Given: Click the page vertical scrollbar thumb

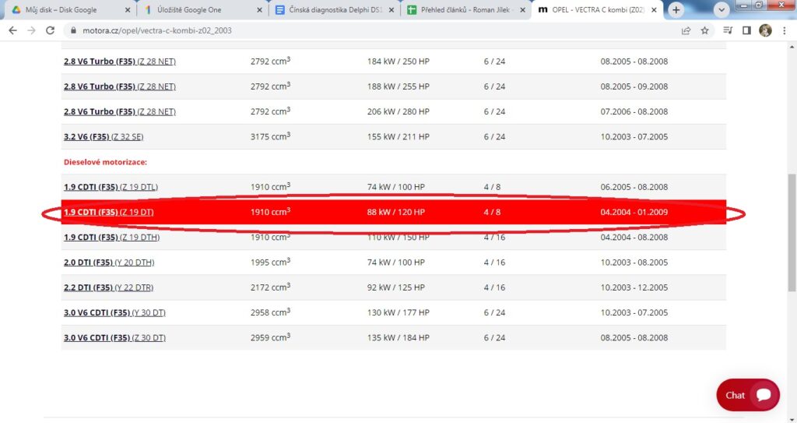Looking at the screenshot, I should (x=792, y=232).
